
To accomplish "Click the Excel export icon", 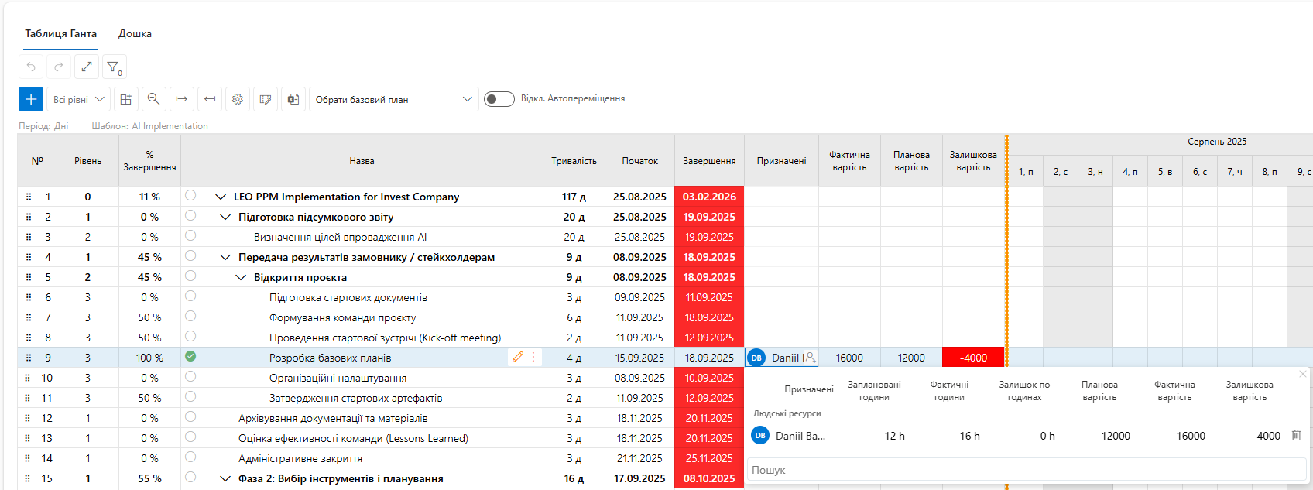I will pos(293,99).
